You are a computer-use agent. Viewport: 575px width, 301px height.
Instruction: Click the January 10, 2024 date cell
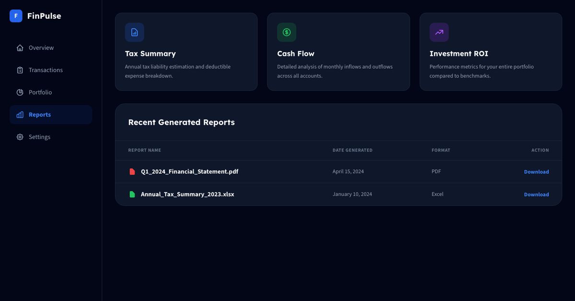pyautogui.click(x=352, y=194)
